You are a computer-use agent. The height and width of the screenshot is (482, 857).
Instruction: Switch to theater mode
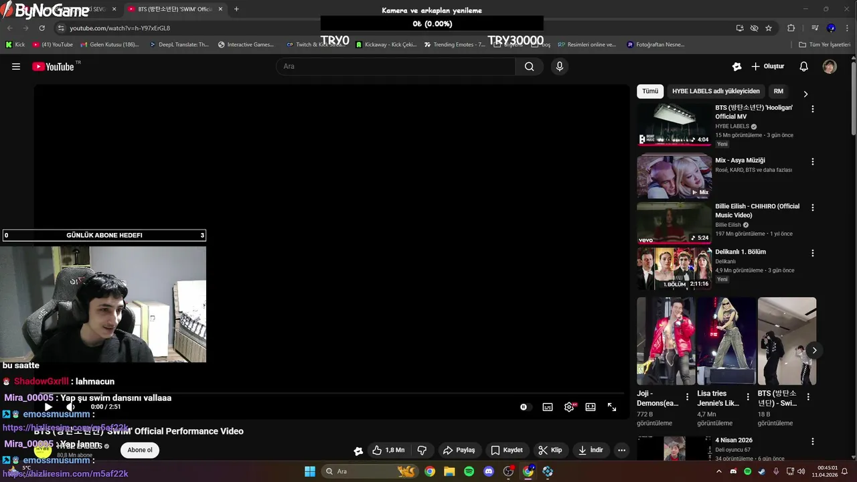(x=591, y=407)
